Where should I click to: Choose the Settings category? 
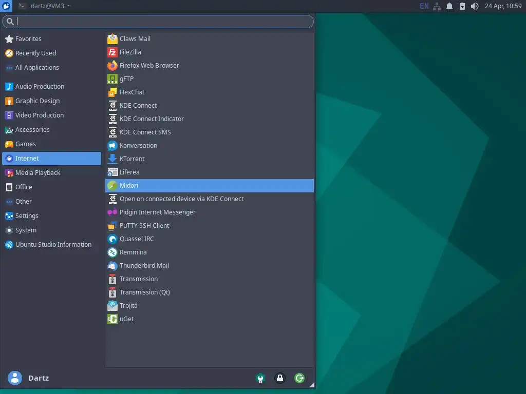(52, 216)
